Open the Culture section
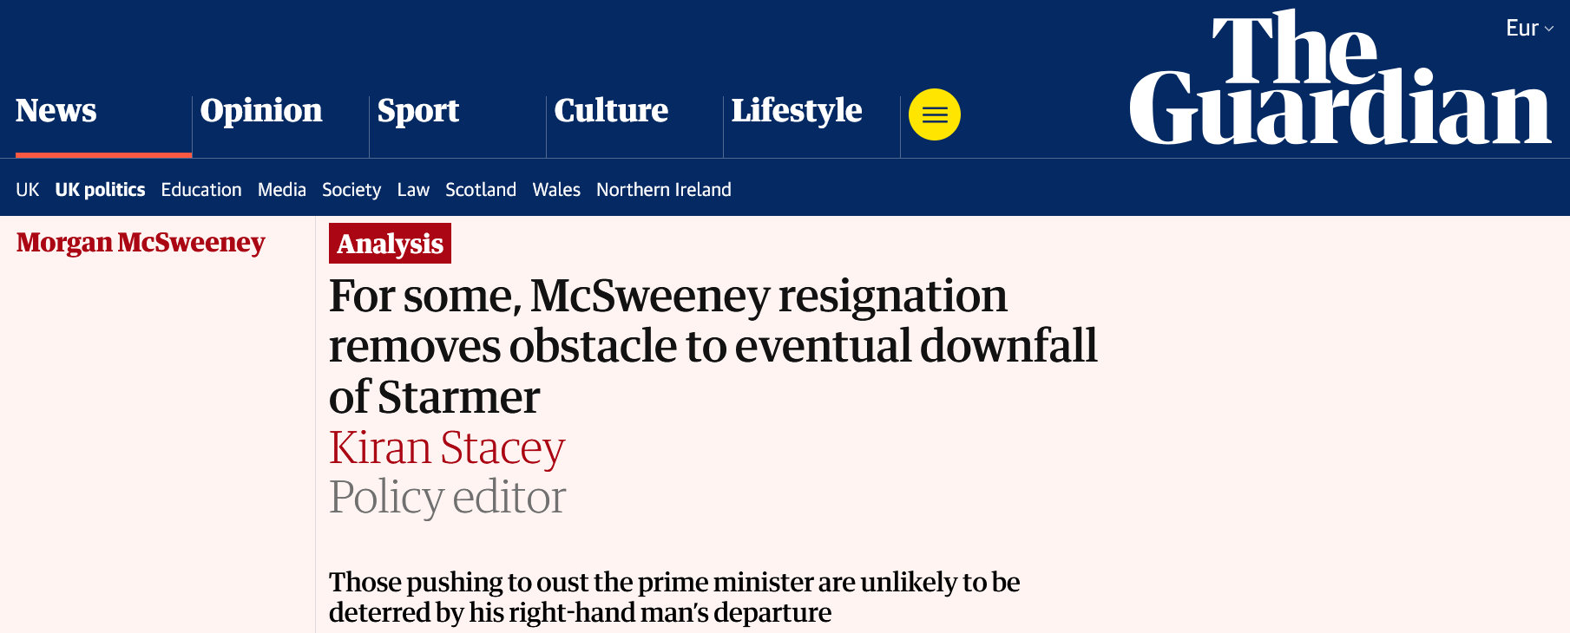The height and width of the screenshot is (633, 1570). 611,111
